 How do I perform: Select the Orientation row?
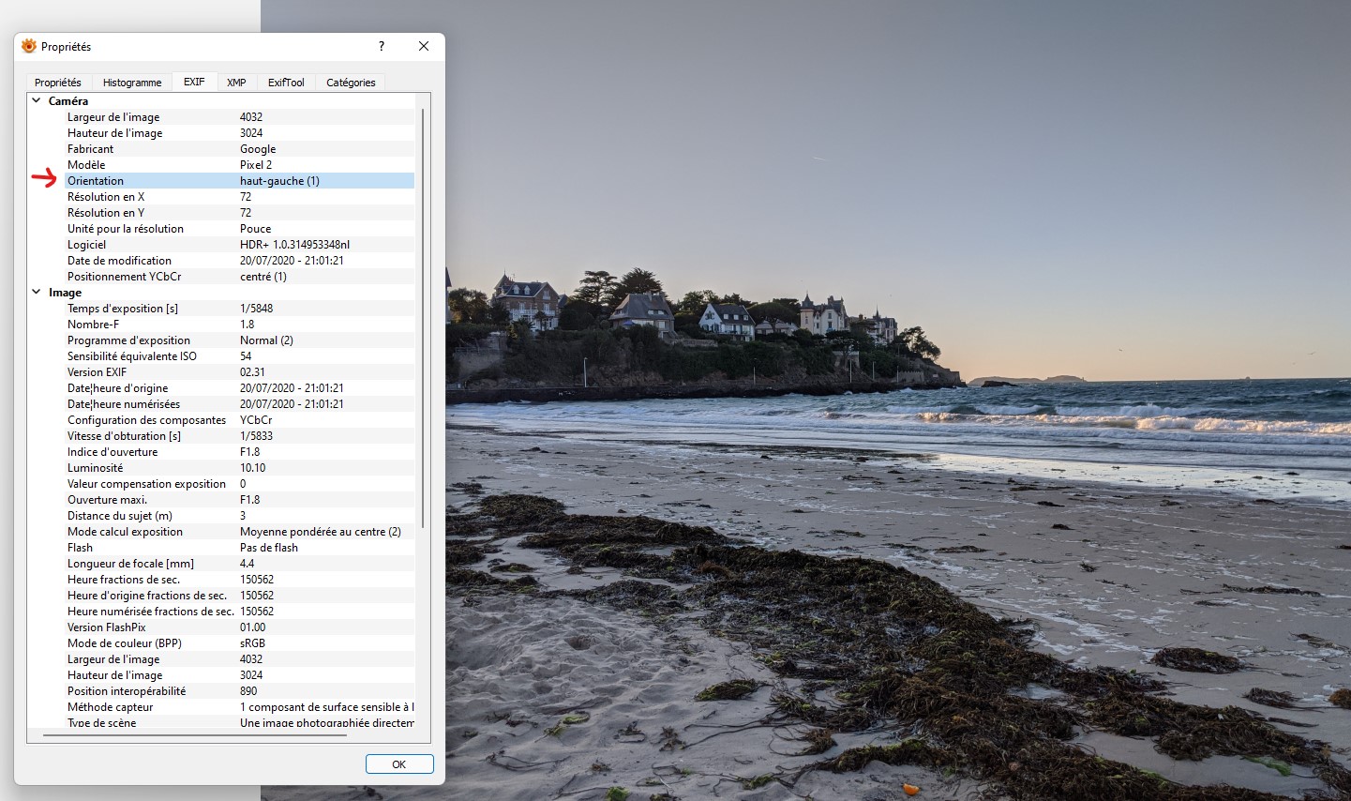tap(239, 181)
